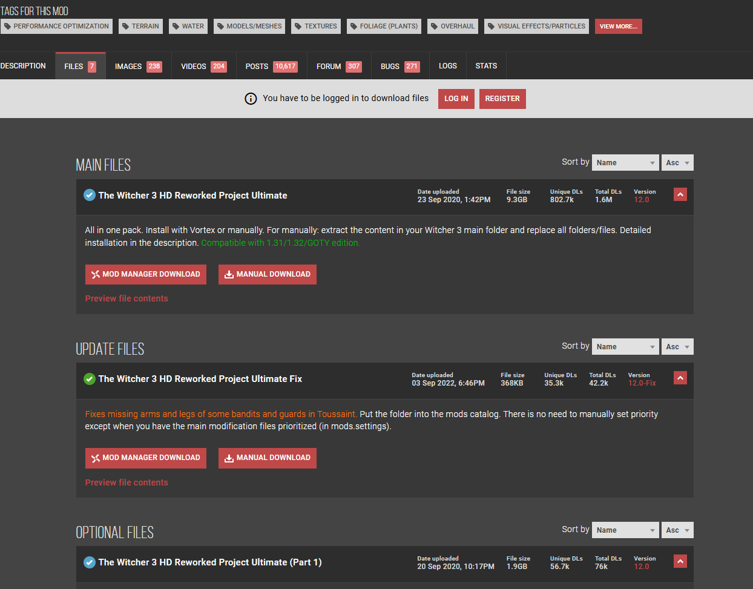Go to the Forum tab
Screen dimensions: 753x589
coord(339,66)
